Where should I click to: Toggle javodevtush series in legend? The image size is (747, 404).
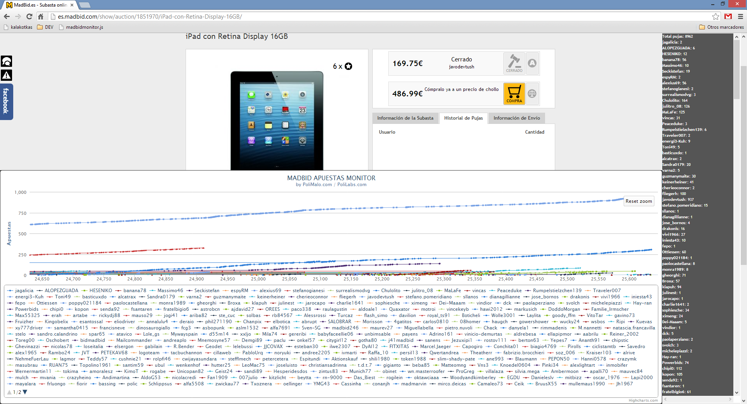[x=377, y=297]
